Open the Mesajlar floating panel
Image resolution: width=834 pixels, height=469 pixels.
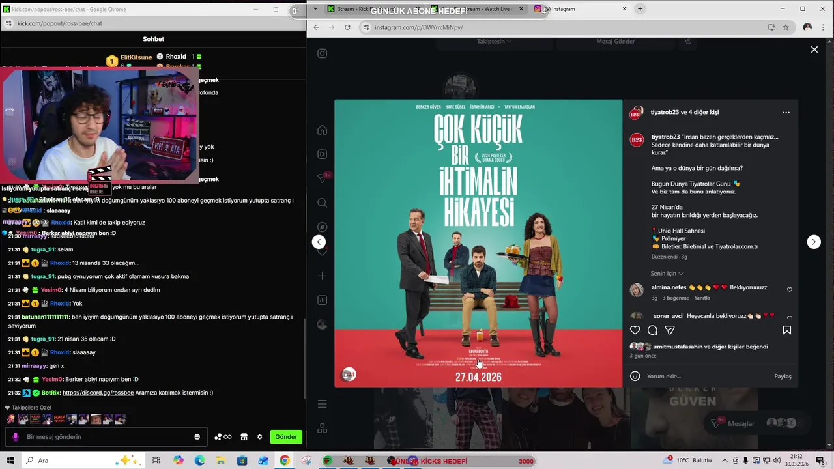[756, 423]
